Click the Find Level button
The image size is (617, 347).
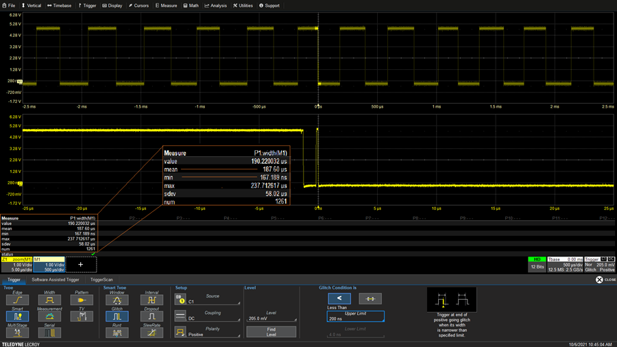click(270, 331)
